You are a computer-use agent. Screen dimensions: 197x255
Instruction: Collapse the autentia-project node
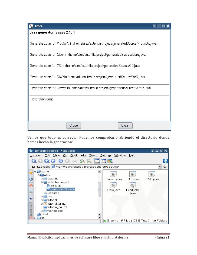(x=42, y=182)
